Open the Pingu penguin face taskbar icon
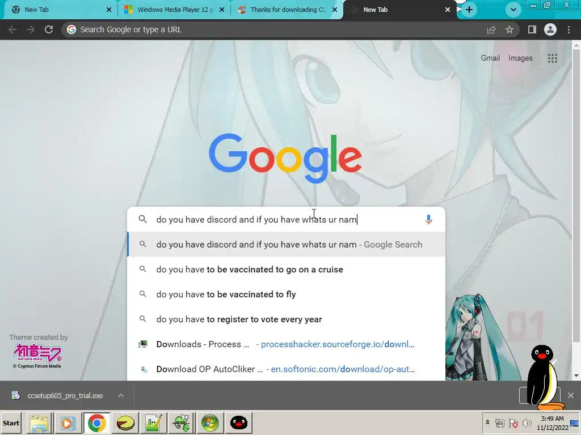581x435 pixels. point(239,423)
